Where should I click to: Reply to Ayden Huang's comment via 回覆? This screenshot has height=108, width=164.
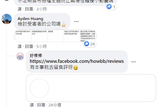(29, 46)
